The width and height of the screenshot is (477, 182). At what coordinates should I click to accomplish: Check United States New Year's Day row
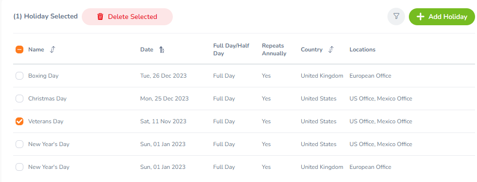[19, 144]
